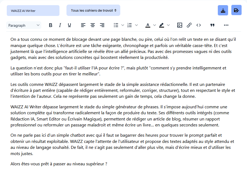
Task: Click in paragraph starting "On a tous connu"
Action: [123, 48]
